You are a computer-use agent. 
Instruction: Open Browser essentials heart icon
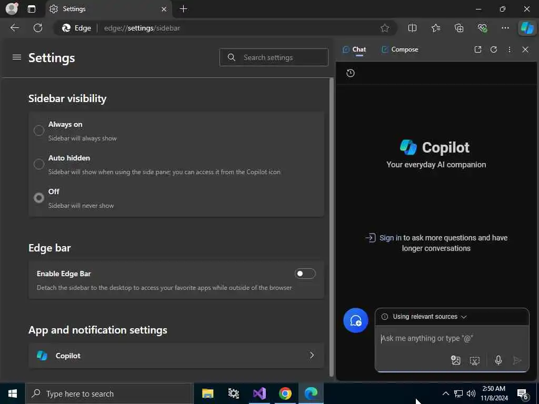click(x=482, y=28)
